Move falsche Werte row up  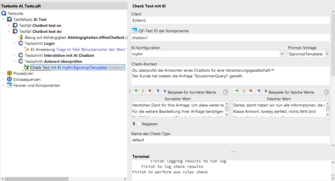pyautogui.click(x=258, y=91)
